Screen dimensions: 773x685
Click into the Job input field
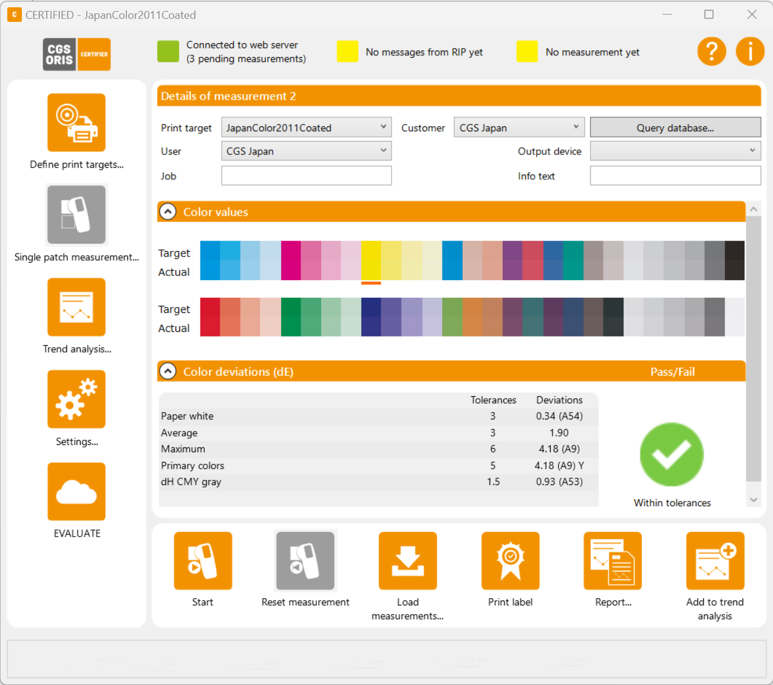307,176
